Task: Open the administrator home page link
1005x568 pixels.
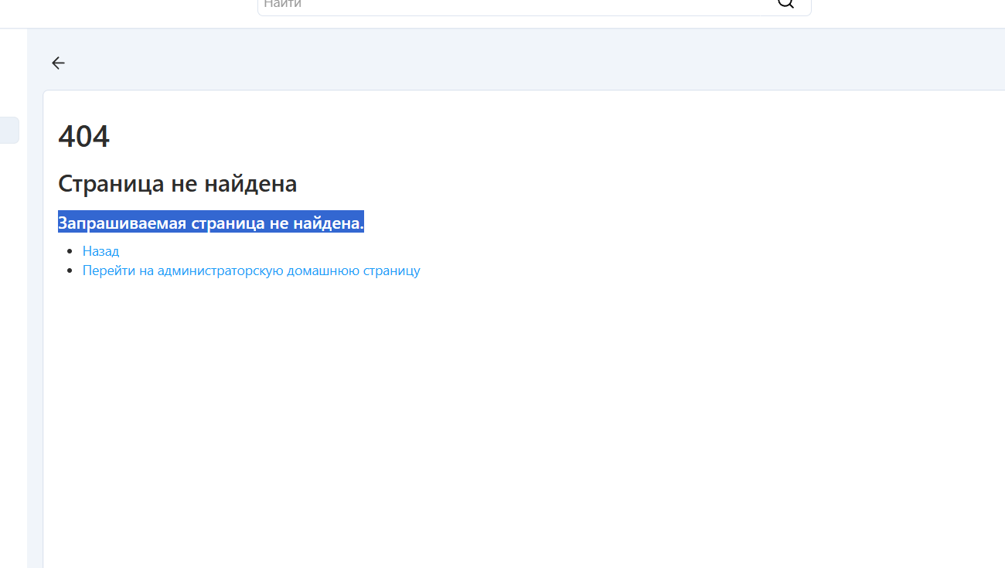Action: pos(251,270)
